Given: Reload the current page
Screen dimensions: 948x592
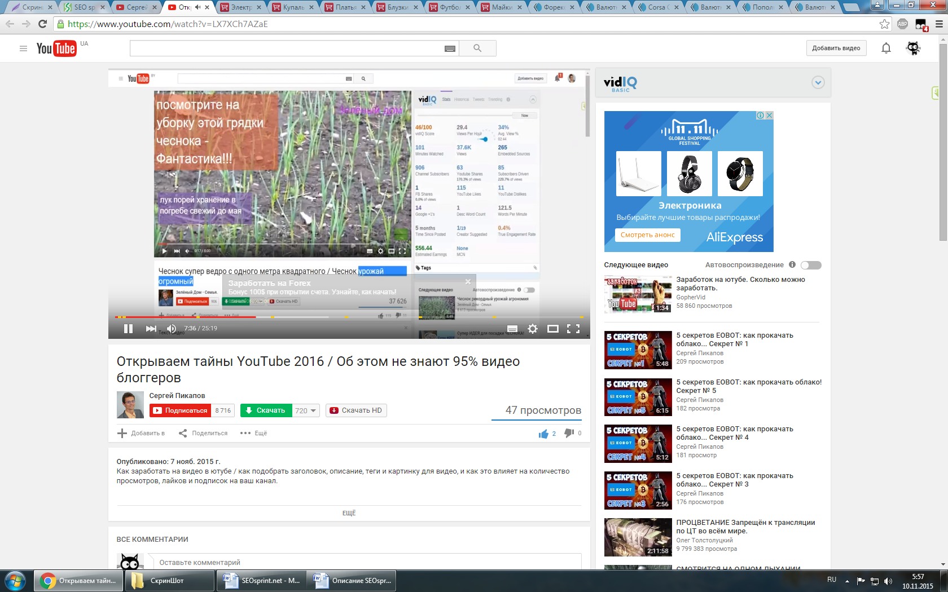Looking at the screenshot, I should pyautogui.click(x=42, y=24).
